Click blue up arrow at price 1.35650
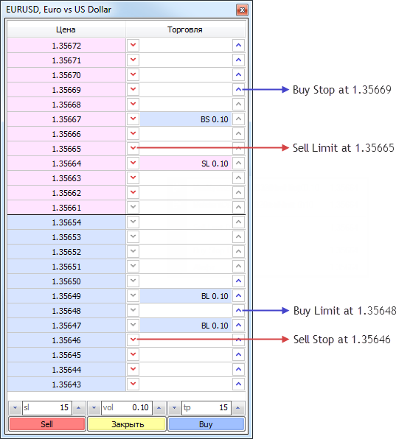 [238, 281]
